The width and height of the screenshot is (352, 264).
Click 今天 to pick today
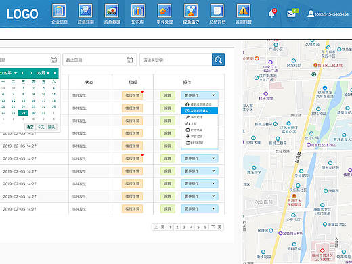click(x=41, y=127)
